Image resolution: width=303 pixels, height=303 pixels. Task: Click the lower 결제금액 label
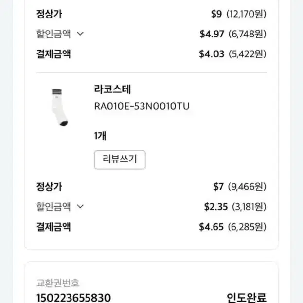click(x=53, y=227)
